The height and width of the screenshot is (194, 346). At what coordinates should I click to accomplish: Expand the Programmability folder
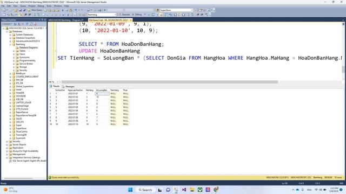tap(14, 60)
